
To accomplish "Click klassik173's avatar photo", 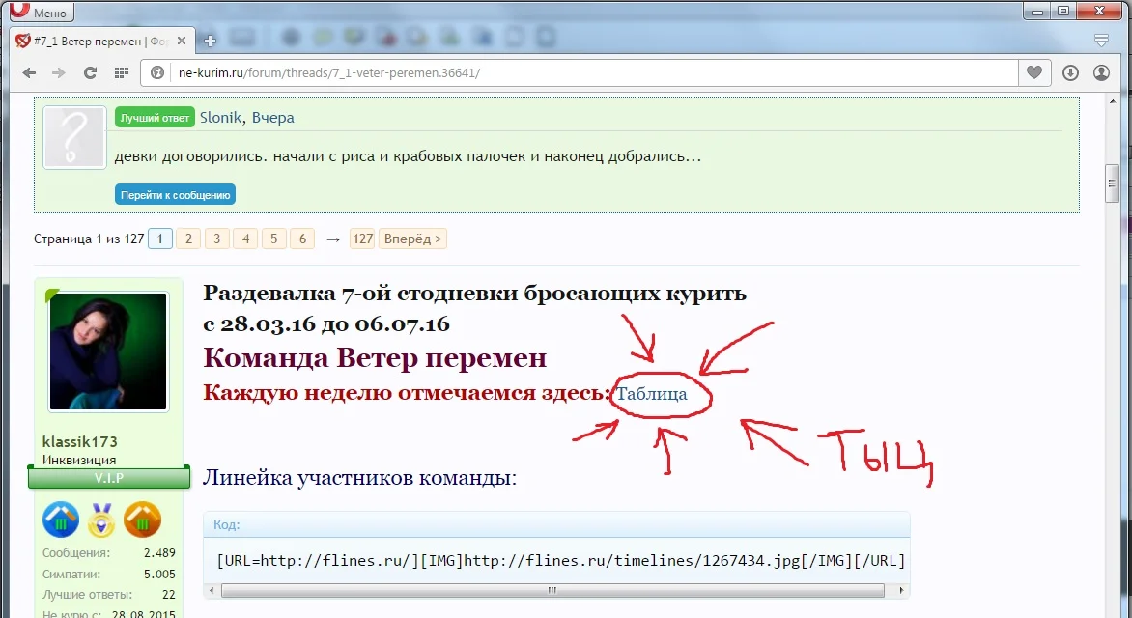I will coord(107,351).
